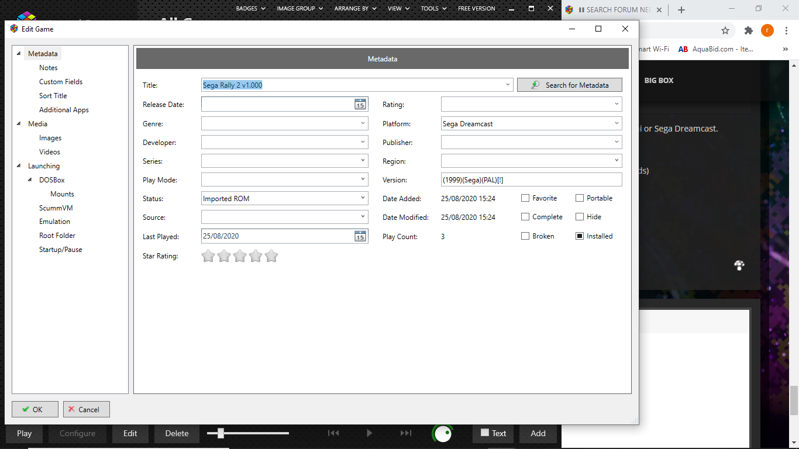Open the Developer dropdown

(363, 142)
